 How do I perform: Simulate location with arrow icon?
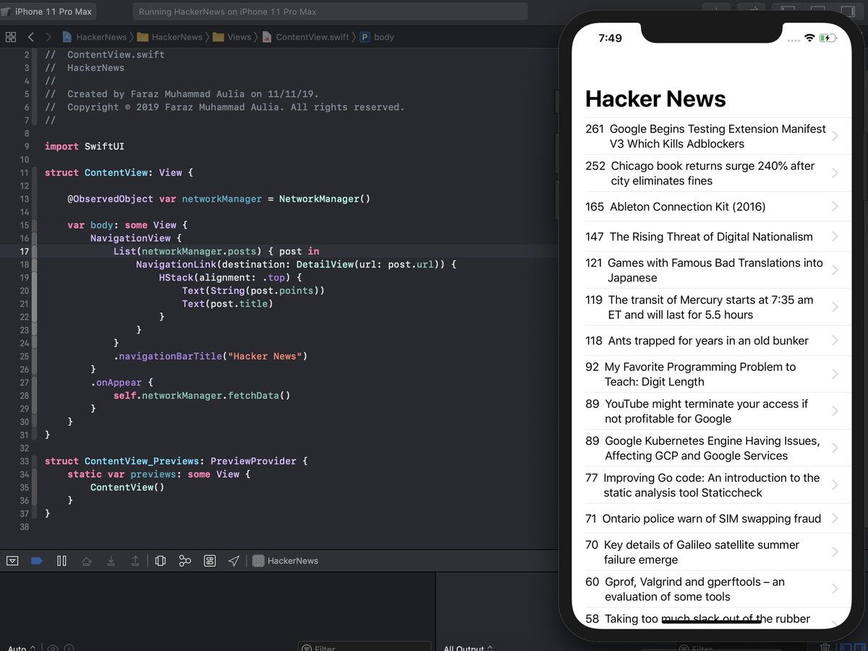[x=234, y=561]
